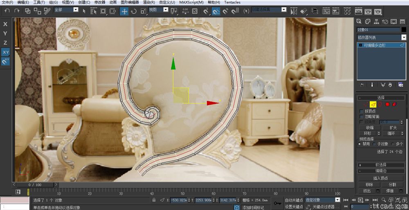Select the Unlink selection tool
409x210 pixels.
[x=37, y=11]
